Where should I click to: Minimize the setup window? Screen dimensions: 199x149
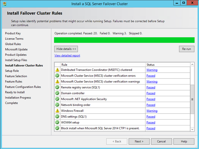[177, 3]
